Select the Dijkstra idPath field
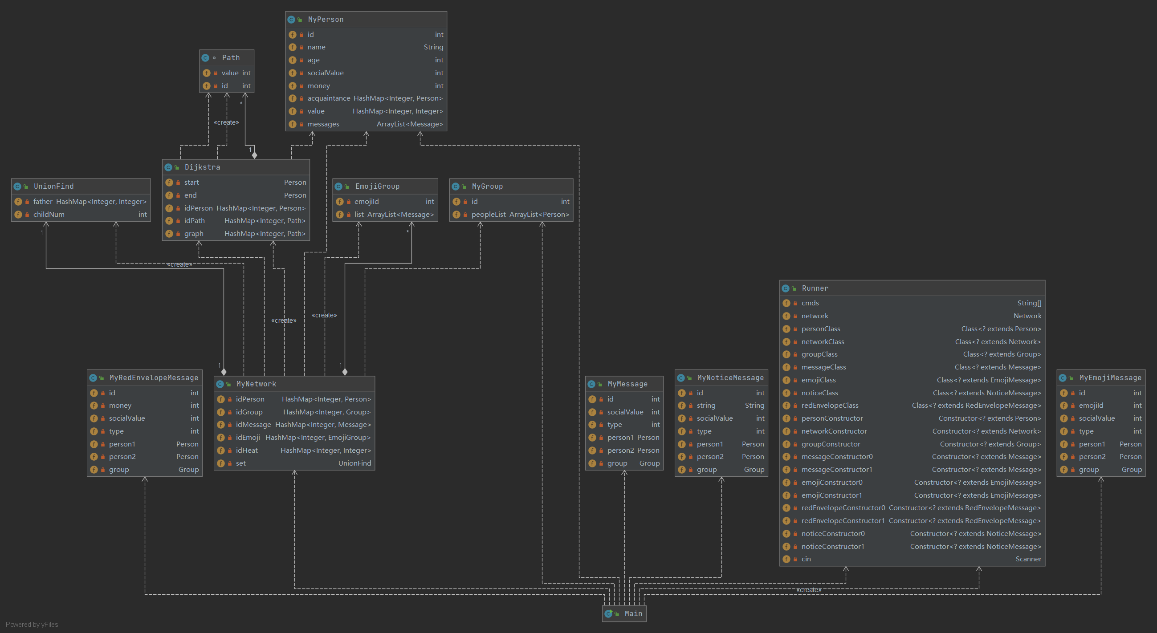Viewport: 1157px width, 633px height. 236,221
